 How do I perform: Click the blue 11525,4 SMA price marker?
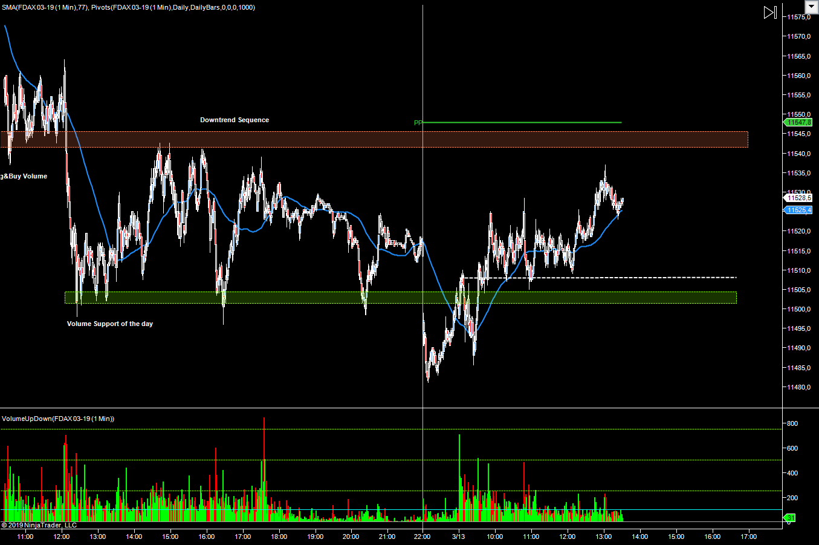point(798,210)
